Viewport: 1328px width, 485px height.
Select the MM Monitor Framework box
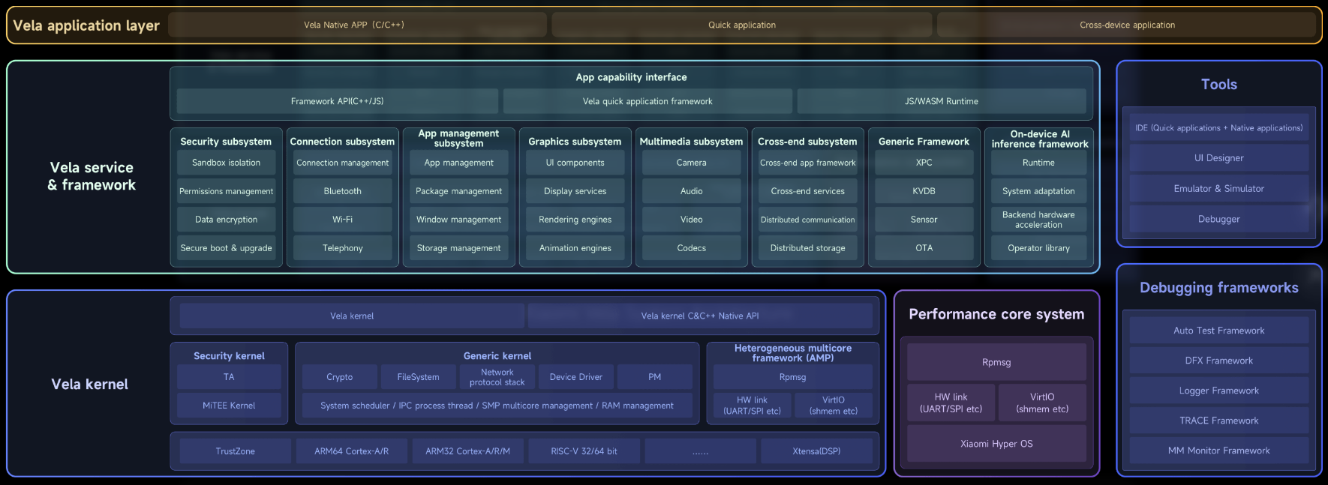[1219, 451]
